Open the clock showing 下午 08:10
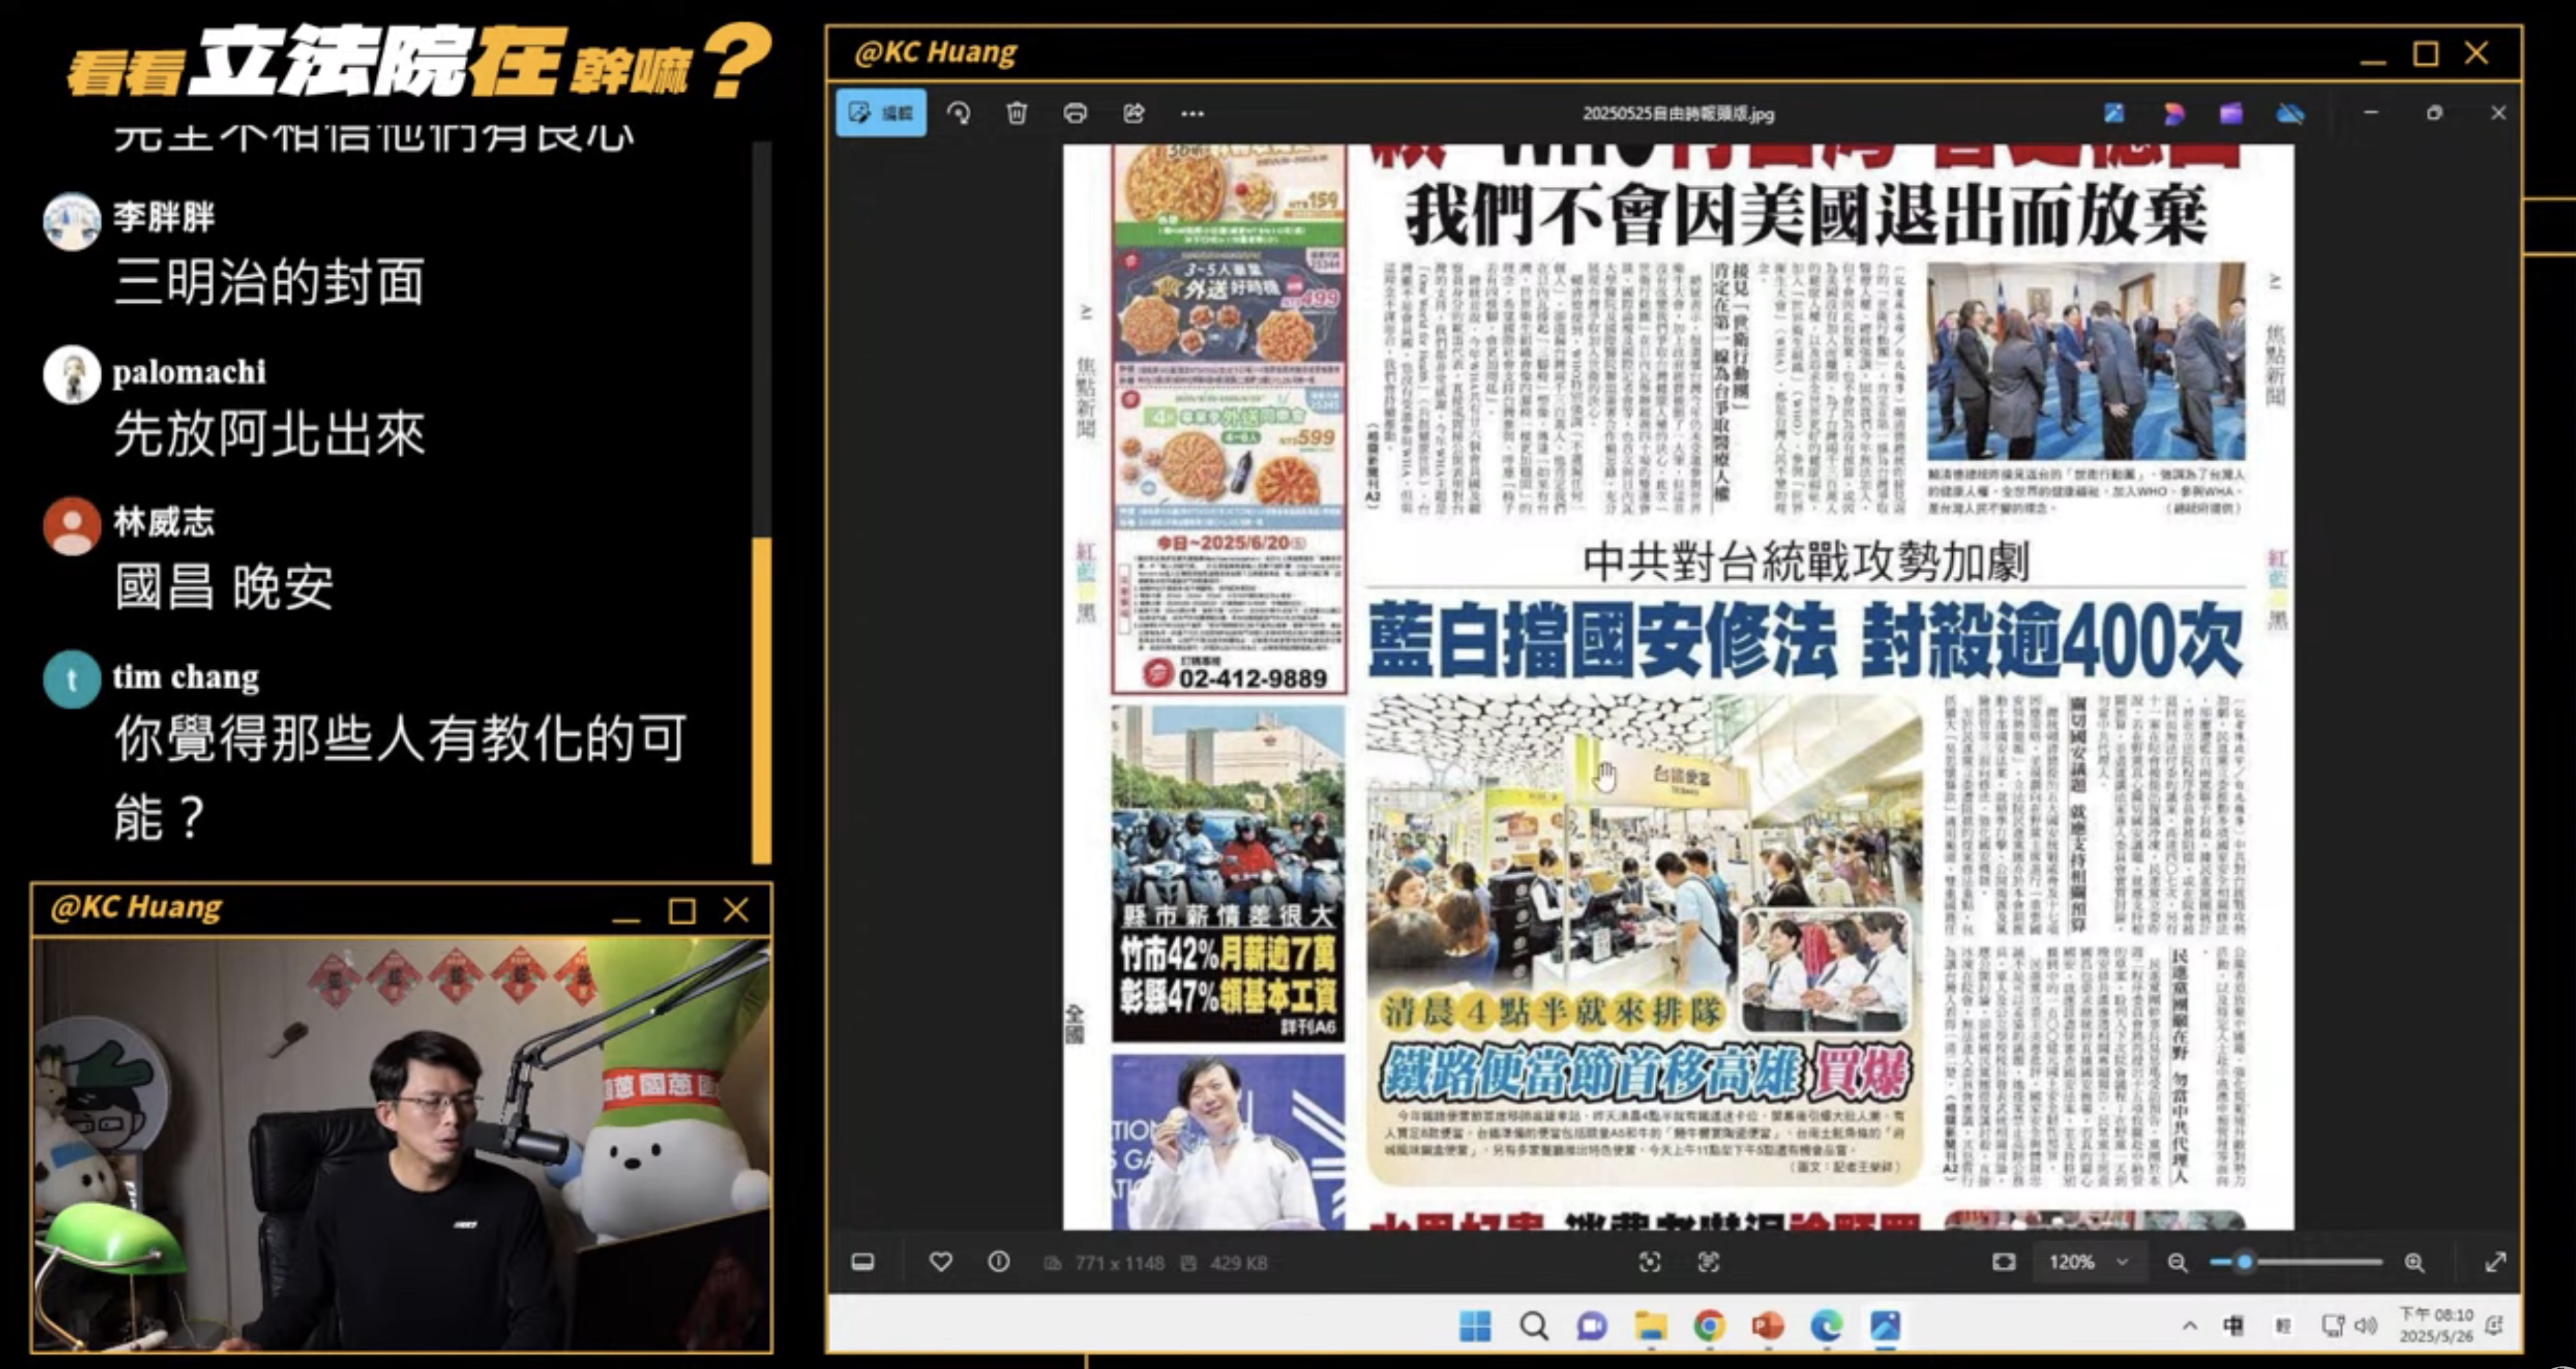The width and height of the screenshot is (2576, 1369). coord(2436,1325)
